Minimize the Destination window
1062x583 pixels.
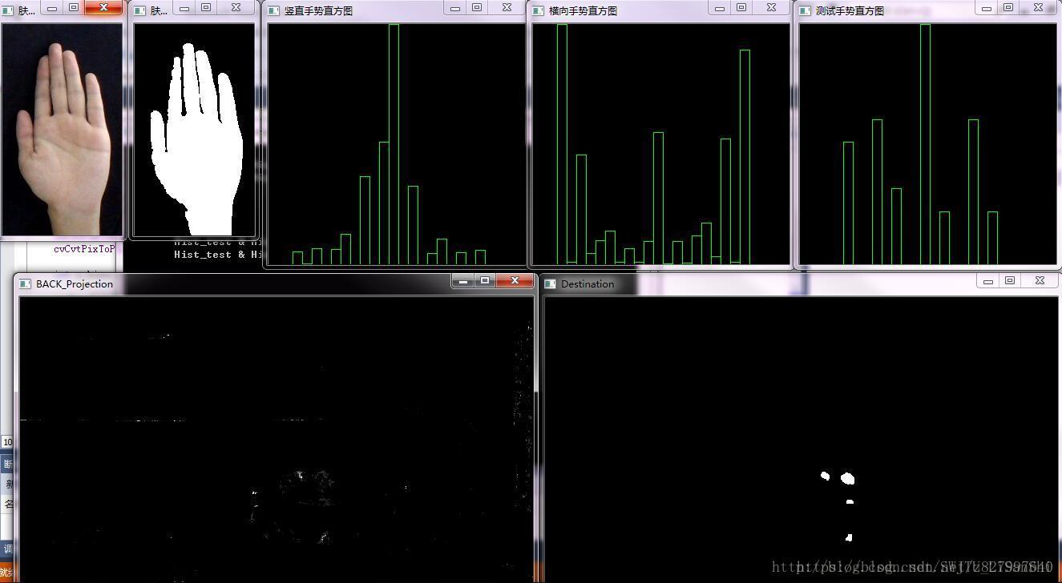988,280
